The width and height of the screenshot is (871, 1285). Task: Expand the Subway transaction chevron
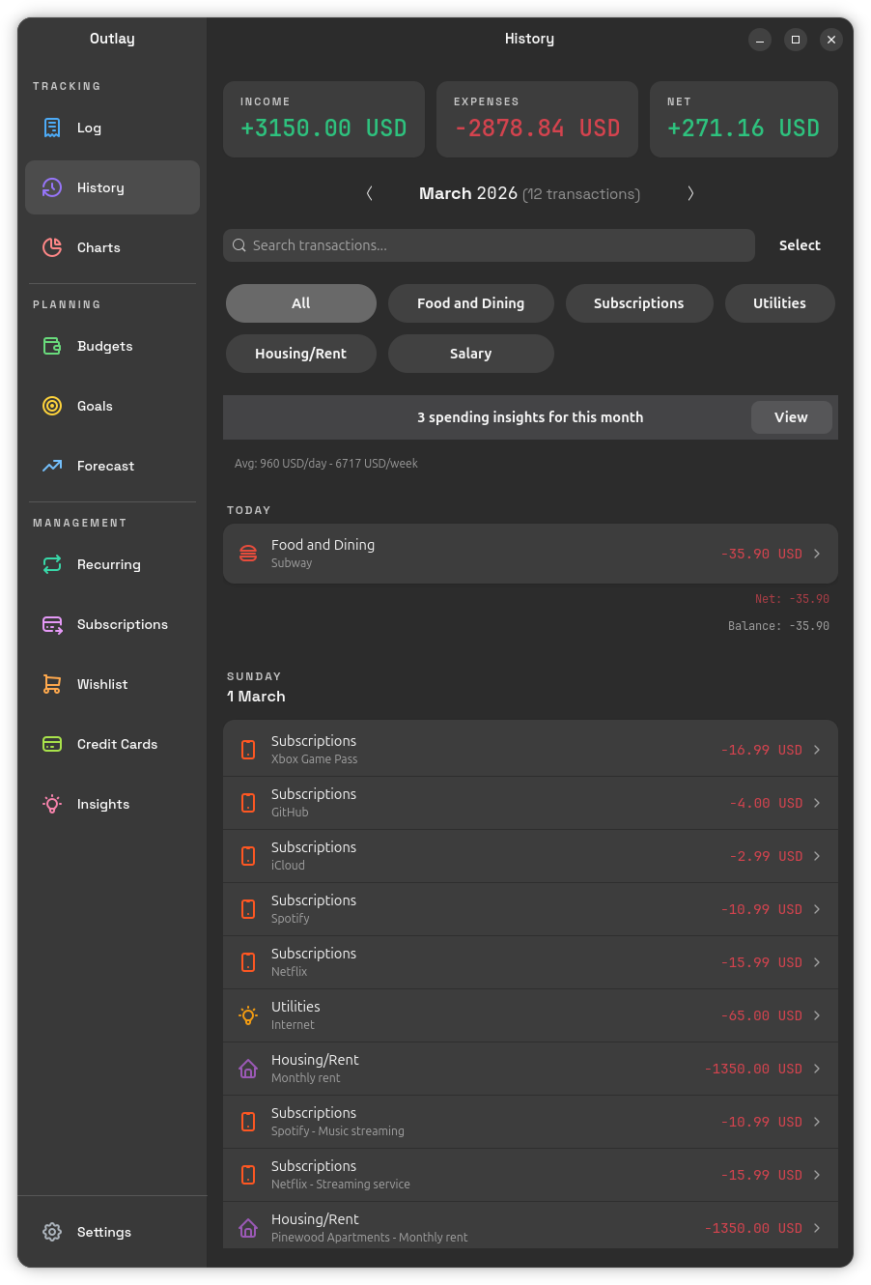(x=817, y=554)
